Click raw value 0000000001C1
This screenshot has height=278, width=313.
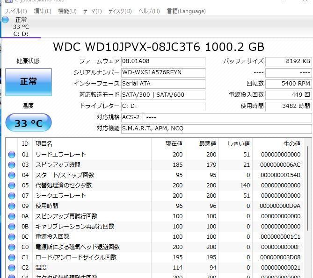click(x=280, y=237)
